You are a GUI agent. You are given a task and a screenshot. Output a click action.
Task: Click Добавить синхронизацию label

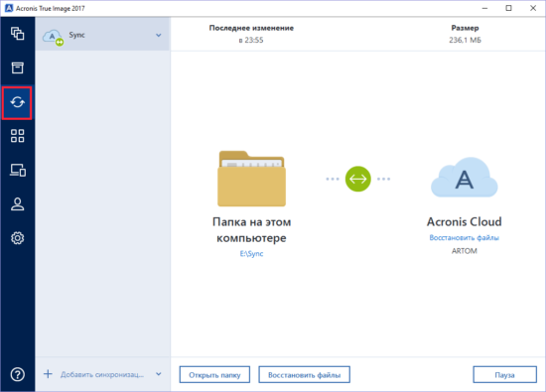(102, 374)
